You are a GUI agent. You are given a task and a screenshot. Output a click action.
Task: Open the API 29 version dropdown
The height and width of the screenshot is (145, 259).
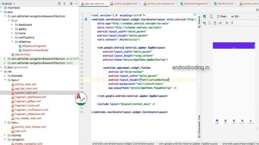tap(236, 17)
